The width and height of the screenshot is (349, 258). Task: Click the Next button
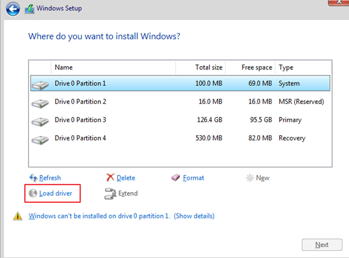coord(322,245)
